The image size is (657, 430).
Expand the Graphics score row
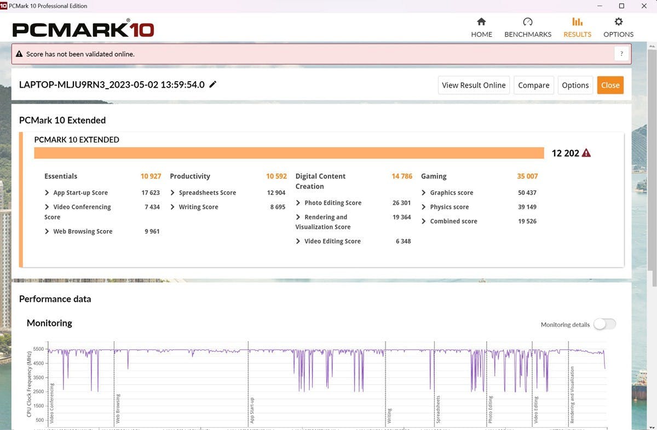[x=424, y=193]
